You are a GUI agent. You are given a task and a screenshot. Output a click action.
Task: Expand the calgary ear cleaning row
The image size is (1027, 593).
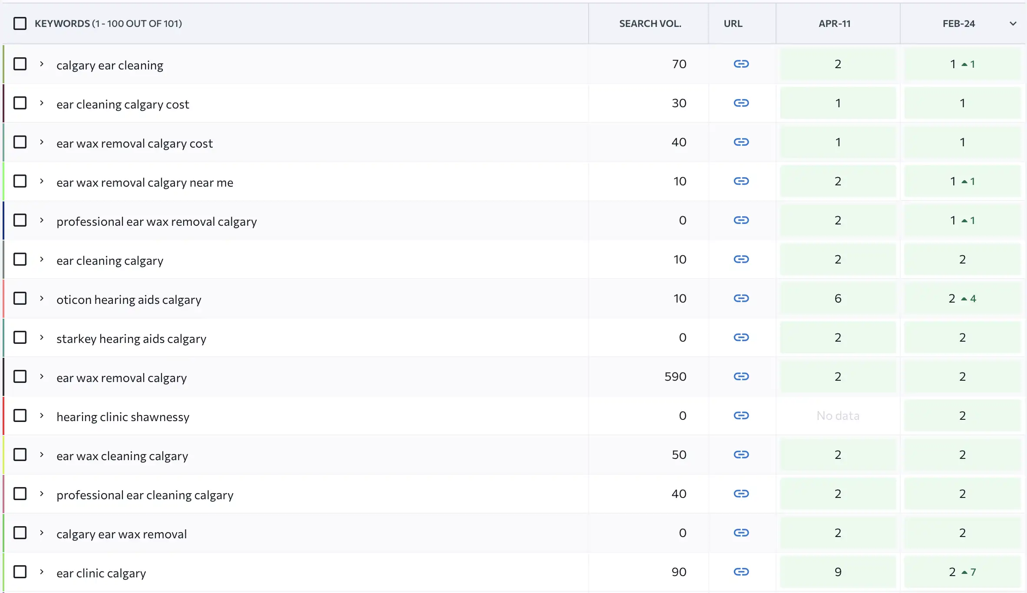[42, 64]
